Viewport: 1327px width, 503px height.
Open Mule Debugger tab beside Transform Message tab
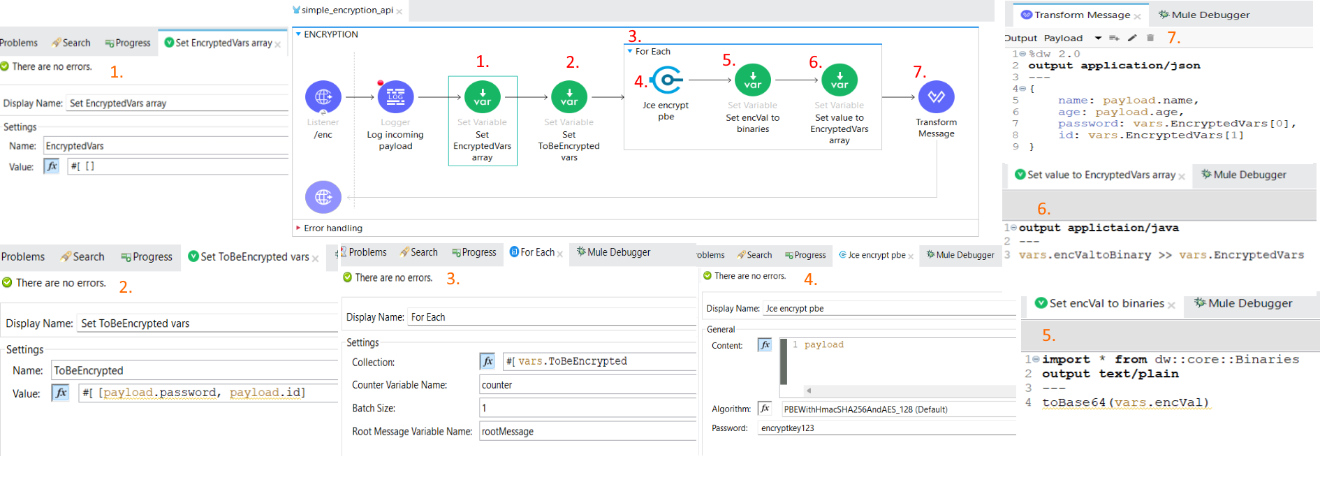[x=1204, y=15]
